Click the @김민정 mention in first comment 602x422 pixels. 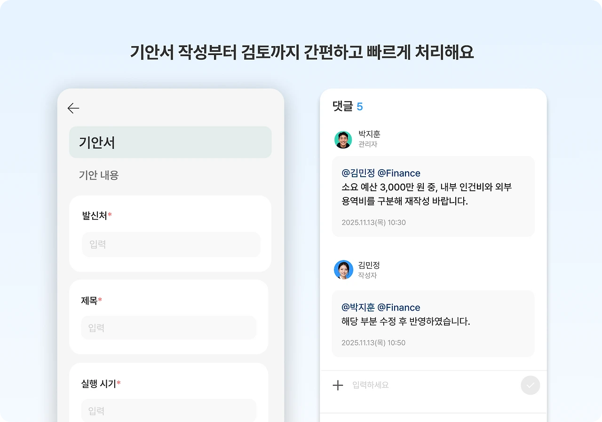358,173
